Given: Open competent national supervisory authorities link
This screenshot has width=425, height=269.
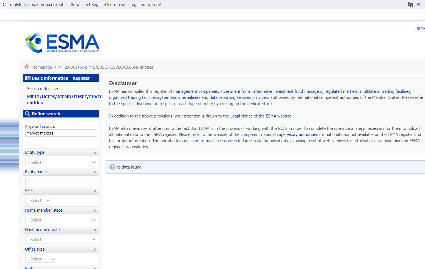Looking at the screenshot, I should point(279,134).
